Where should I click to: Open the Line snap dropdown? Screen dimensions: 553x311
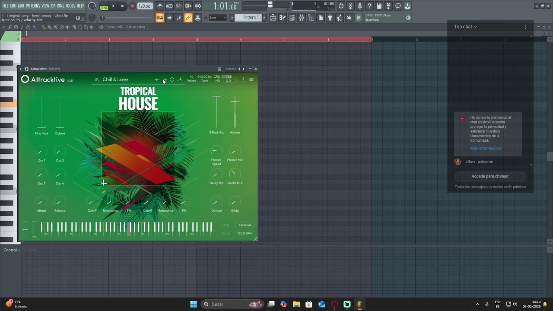click(218, 18)
